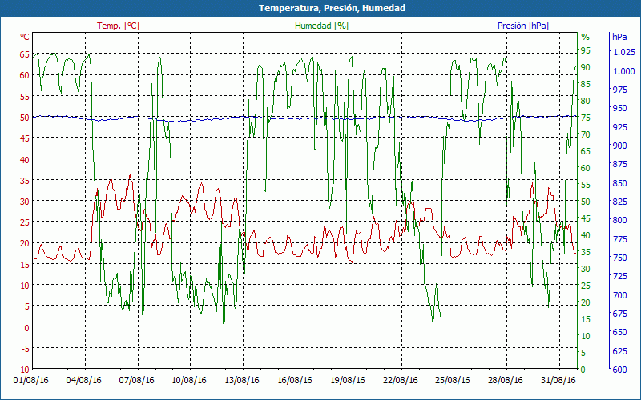Click the '22/08/16' date axis label

click(400, 381)
